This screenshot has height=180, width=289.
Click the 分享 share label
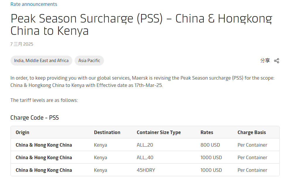point(265,61)
